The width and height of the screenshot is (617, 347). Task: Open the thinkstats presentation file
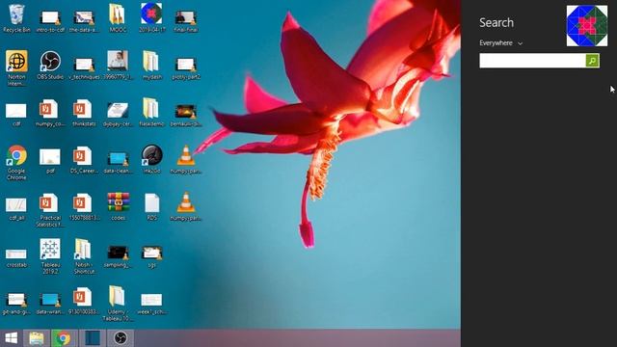click(84, 113)
